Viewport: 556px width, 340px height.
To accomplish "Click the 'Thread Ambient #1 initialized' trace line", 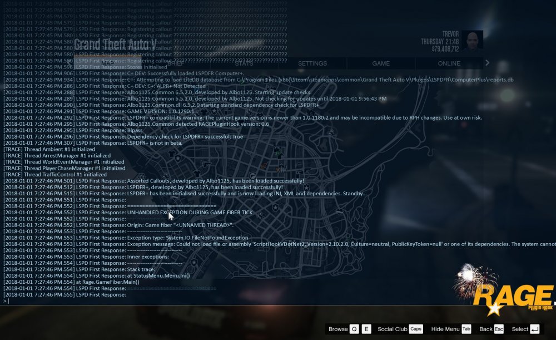I will pos(49,149).
